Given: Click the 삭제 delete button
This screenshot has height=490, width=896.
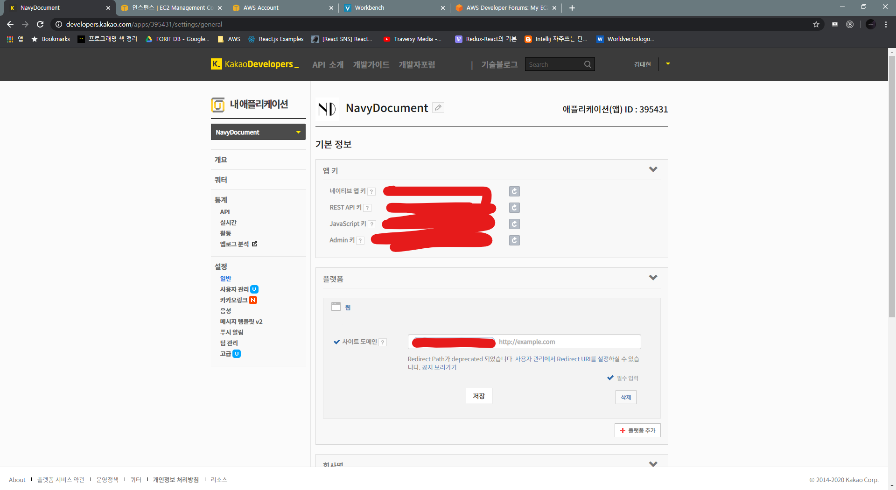Looking at the screenshot, I should click(626, 397).
